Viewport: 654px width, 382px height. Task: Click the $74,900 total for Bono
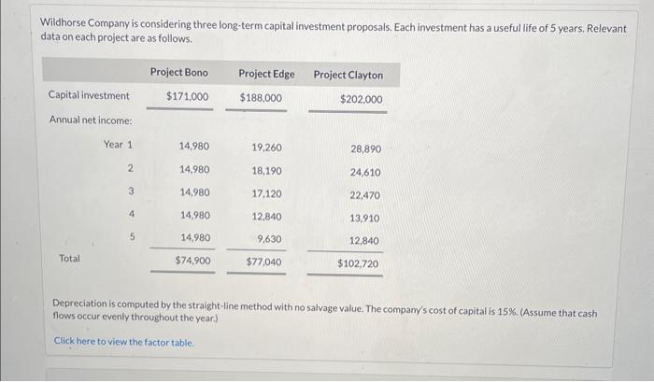[192, 261]
